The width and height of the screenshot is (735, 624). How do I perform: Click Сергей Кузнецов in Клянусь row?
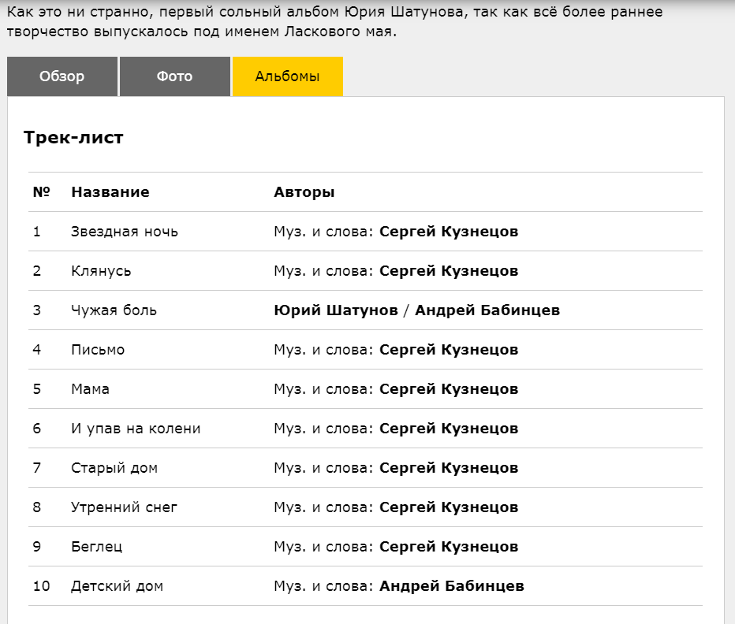449,271
